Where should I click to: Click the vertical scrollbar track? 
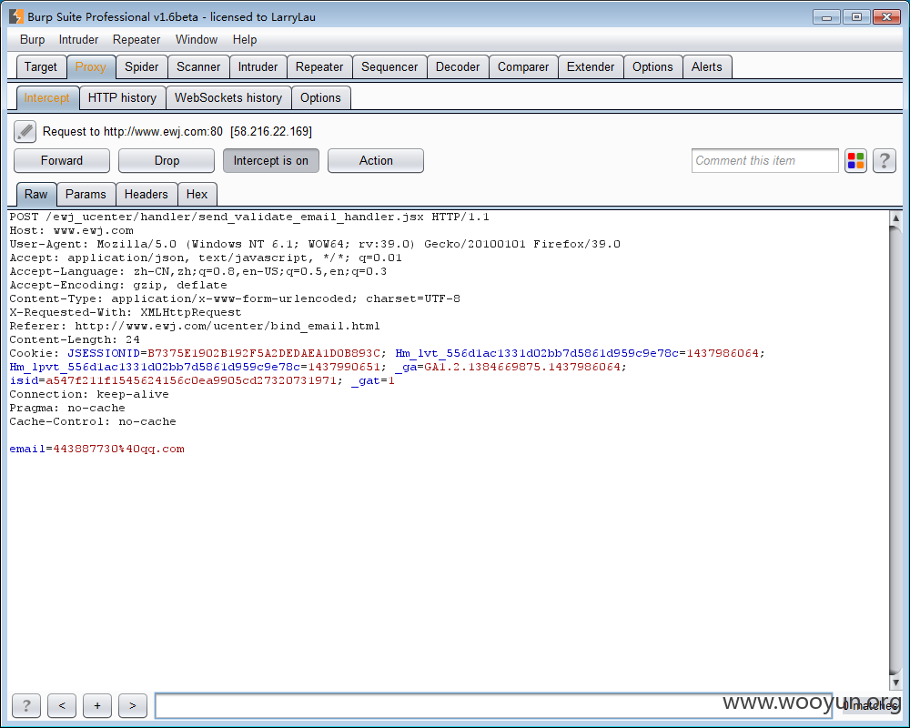(895, 450)
